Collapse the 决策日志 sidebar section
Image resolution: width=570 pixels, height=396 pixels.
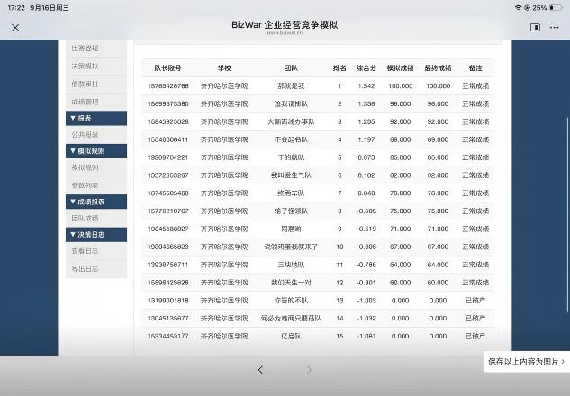tap(96, 234)
